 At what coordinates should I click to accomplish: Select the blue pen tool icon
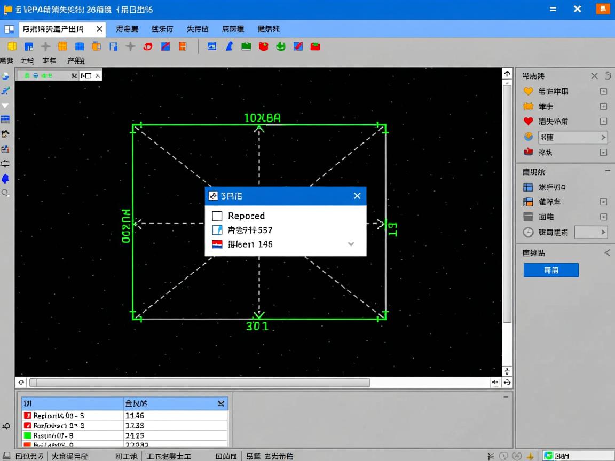tap(229, 46)
